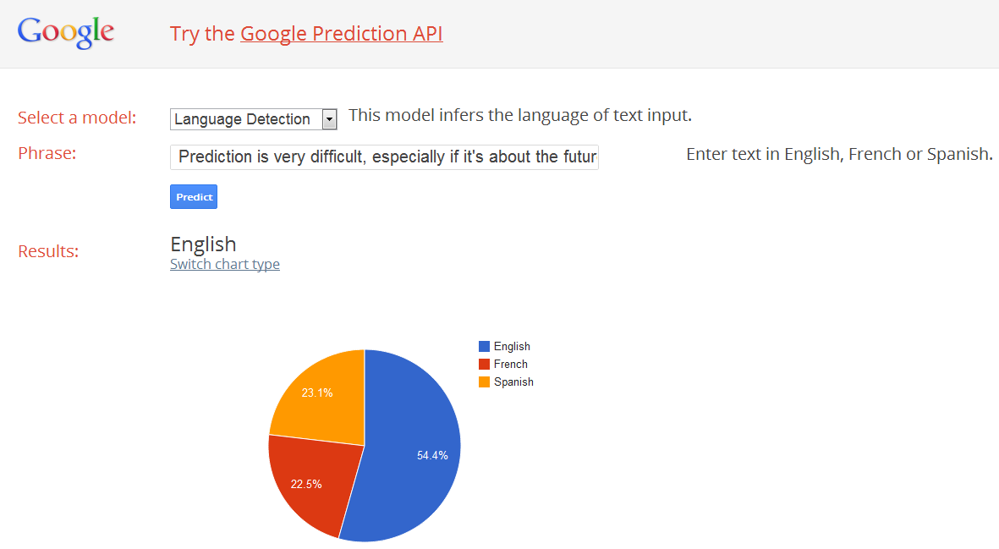Click the Google logo
This screenshot has width=999, height=549.
[x=66, y=32]
